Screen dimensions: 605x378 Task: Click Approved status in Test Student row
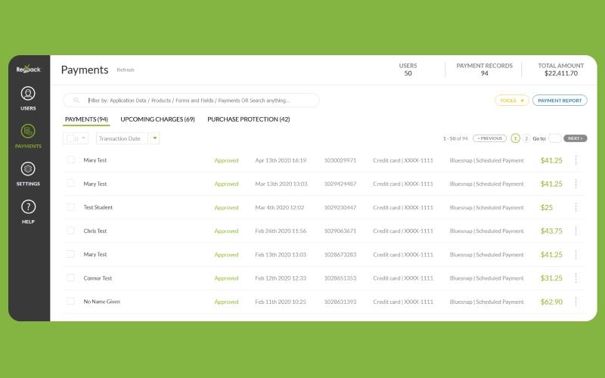coord(226,207)
